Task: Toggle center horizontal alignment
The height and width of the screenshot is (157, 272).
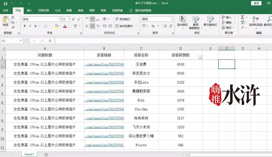Action: (x=92, y=26)
